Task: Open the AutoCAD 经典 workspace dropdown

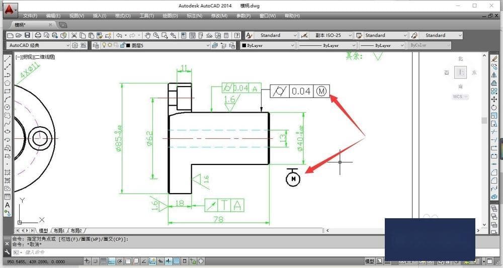Action: pos(39,46)
